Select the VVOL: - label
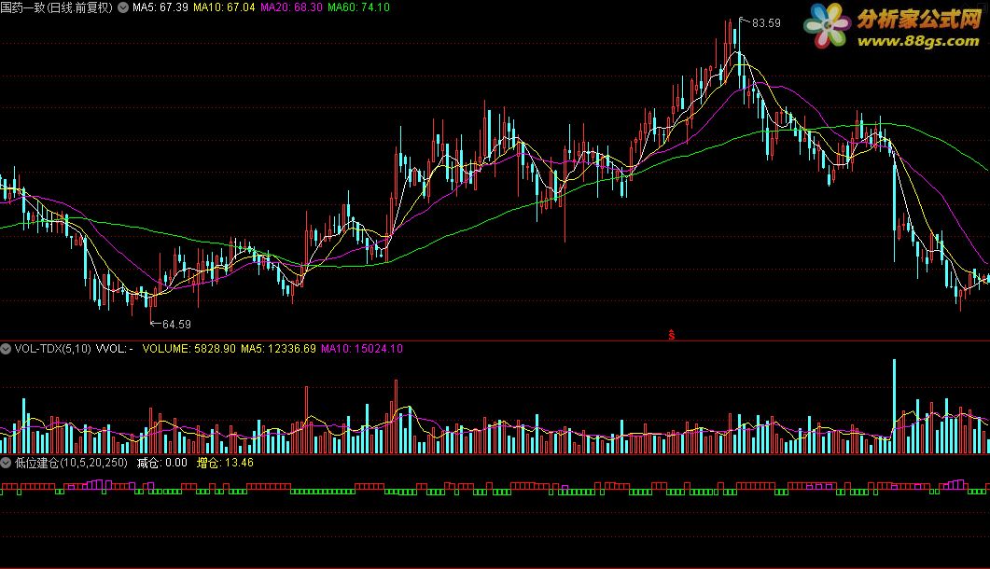Image resolution: width=990 pixels, height=569 pixels. pyautogui.click(x=114, y=349)
